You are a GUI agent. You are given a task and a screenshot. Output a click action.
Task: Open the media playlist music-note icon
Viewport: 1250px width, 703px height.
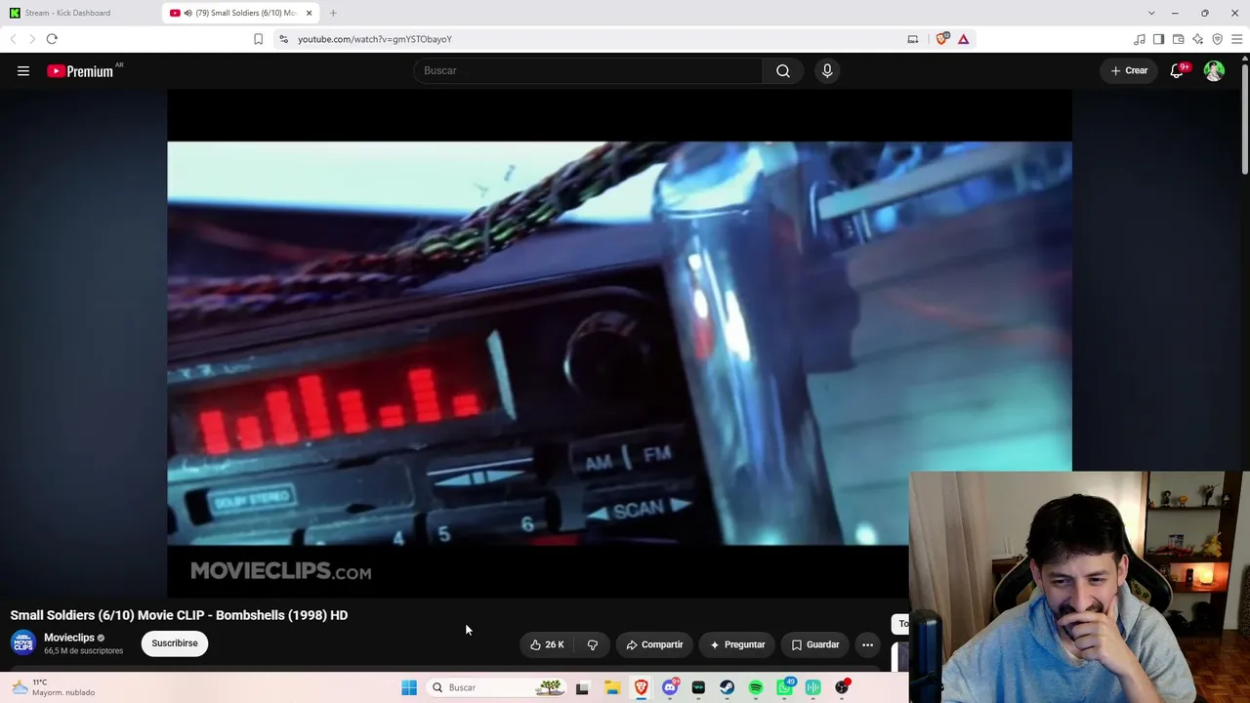pyautogui.click(x=1140, y=39)
